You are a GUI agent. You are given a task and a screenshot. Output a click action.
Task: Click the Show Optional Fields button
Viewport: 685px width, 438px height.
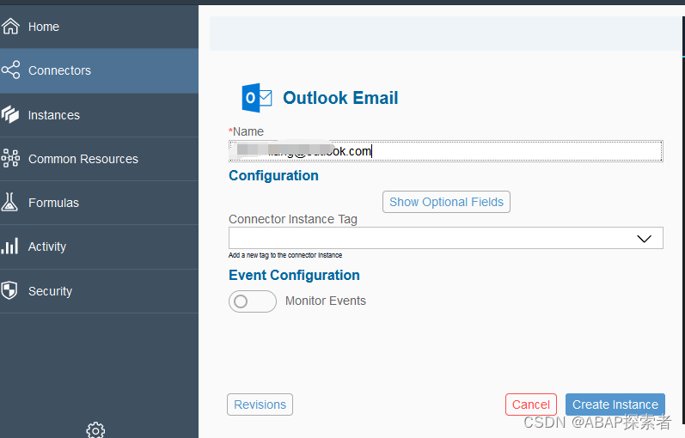pyautogui.click(x=446, y=202)
